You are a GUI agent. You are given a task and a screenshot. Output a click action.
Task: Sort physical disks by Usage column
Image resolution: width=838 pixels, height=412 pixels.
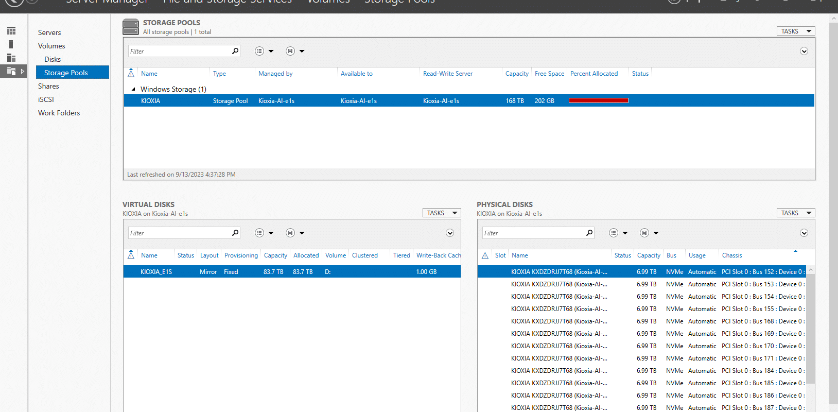[x=697, y=255]
